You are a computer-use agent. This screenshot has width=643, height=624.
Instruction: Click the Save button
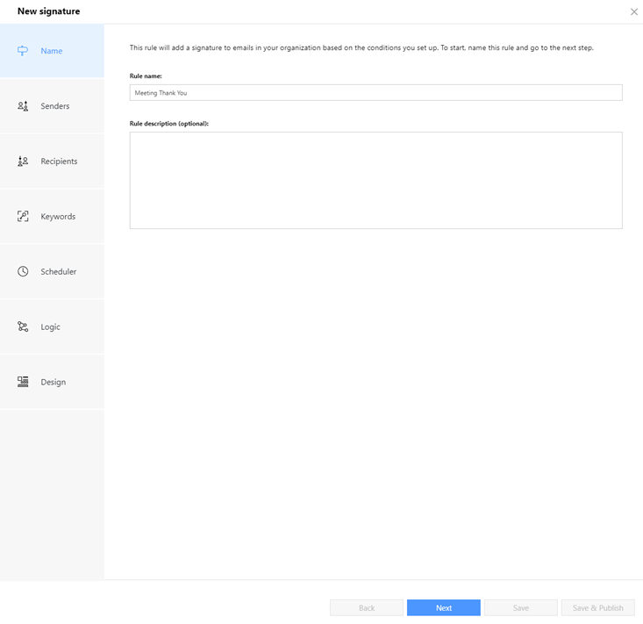click(x=520, y=607)
